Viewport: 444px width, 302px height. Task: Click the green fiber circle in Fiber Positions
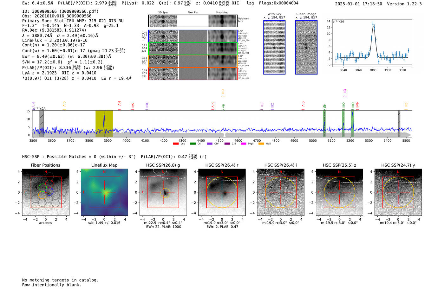42,187
